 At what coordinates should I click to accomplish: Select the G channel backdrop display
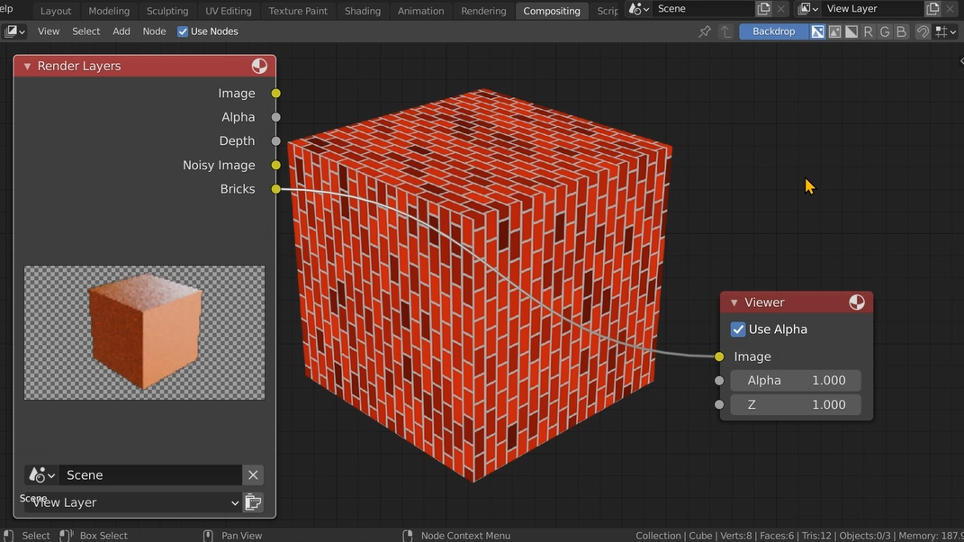(x=883, y=31)
